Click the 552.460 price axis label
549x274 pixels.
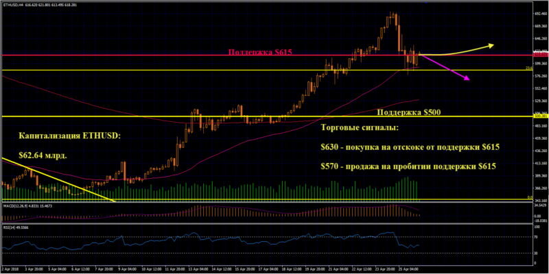click(540, 89)
